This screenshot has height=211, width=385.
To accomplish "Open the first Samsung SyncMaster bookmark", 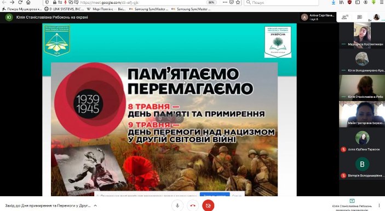I will coord(149,9).
